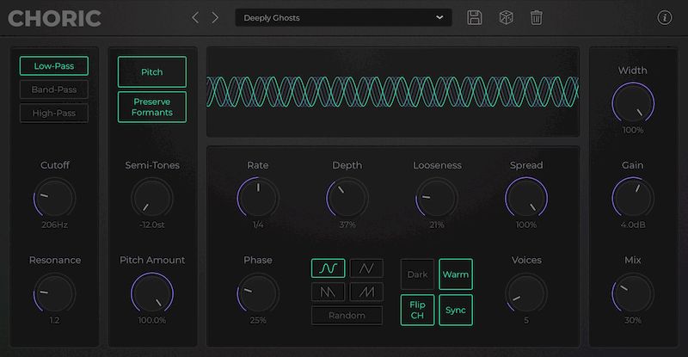Disable the Sync toggle
The height and width of the screenshot is (357, 688).
click(456, 310)
